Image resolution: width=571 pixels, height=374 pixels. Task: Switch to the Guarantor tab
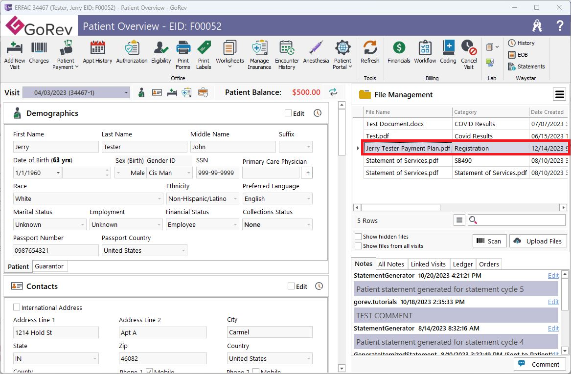(x=49, y=266)
